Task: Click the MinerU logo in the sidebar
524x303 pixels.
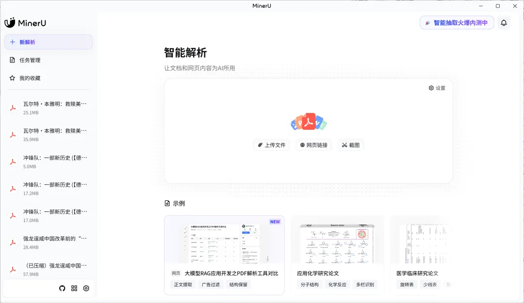Action: click(x=25, y=23)
